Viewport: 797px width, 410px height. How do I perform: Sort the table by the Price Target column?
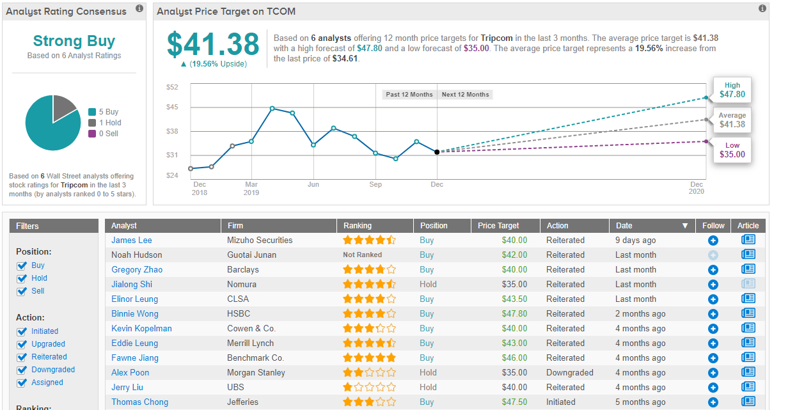tap(498, 226)
